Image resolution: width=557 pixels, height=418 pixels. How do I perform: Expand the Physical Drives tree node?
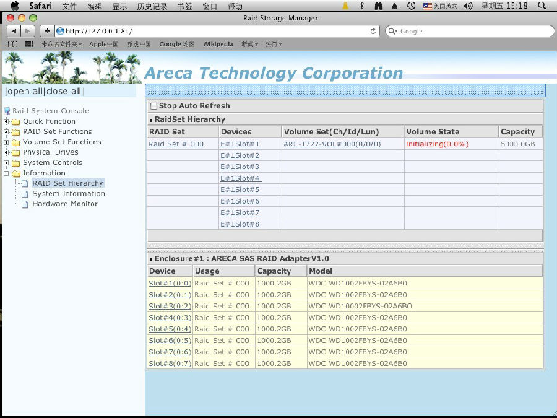tap(6, 152)
